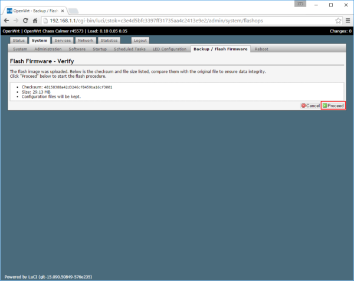Image resolution: width=354 pixels, height=281 pixels.
Task: Click the browser forward arrow
Action: point(16,20)
